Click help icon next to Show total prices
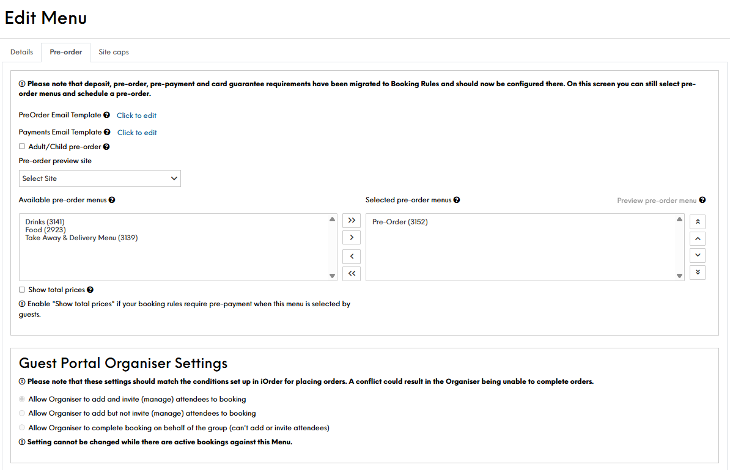This screenshot has width=730, height=470. [90, 290]
